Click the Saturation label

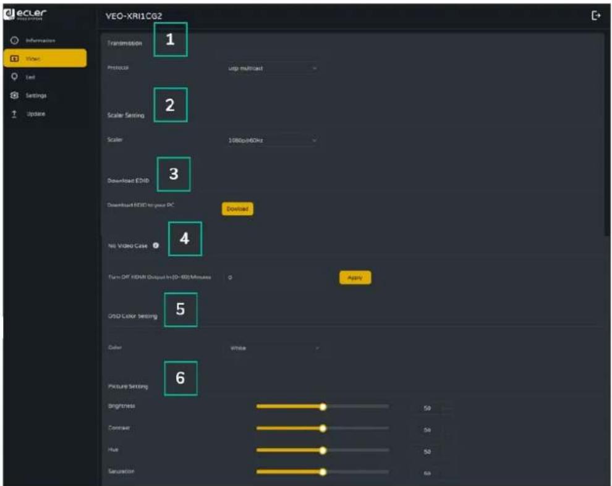pos(121,471)
